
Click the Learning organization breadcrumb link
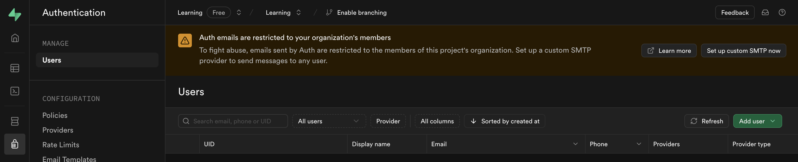190,12
